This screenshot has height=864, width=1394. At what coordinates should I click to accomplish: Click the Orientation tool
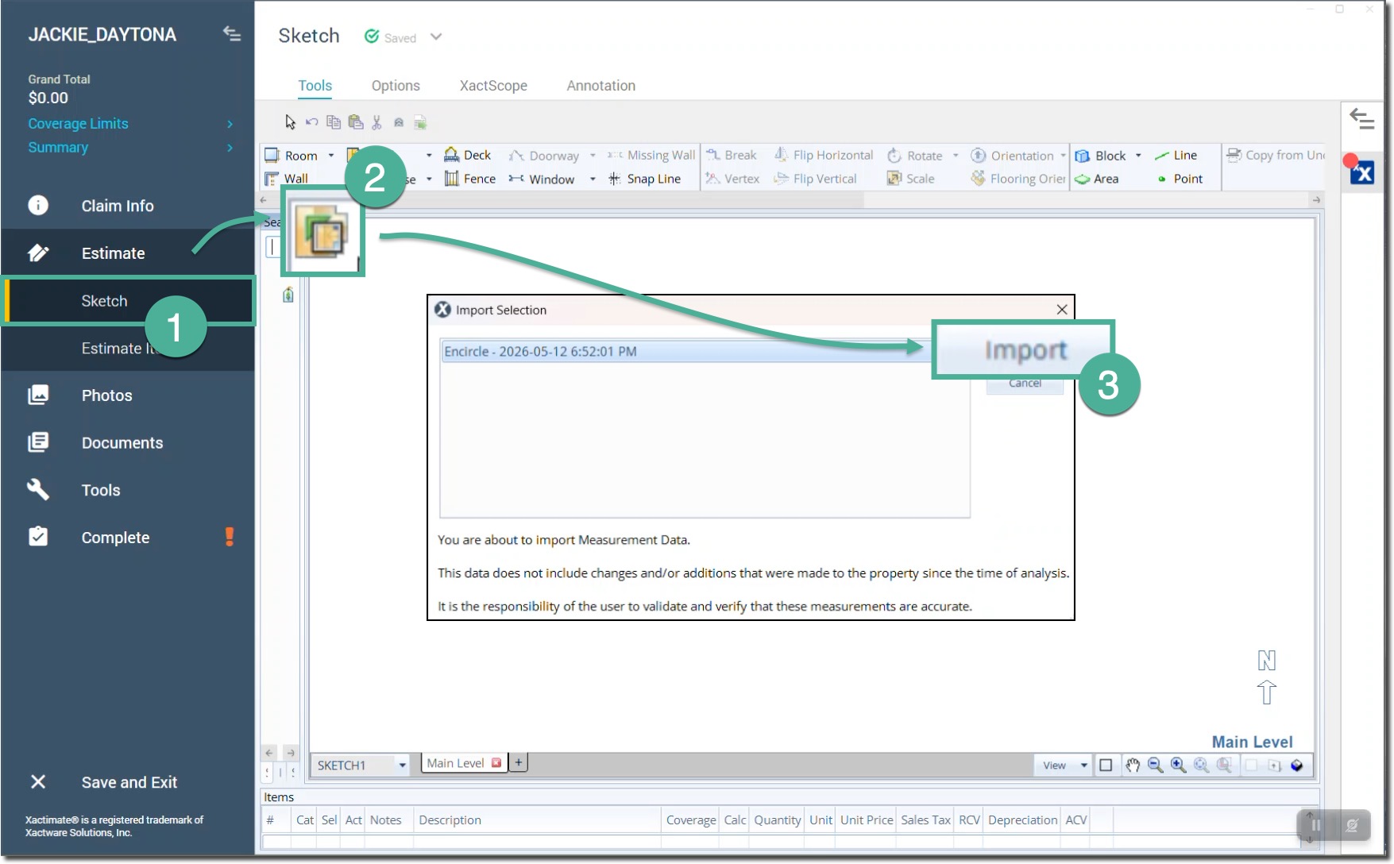pyautogui.click(x=1013, y=156)
